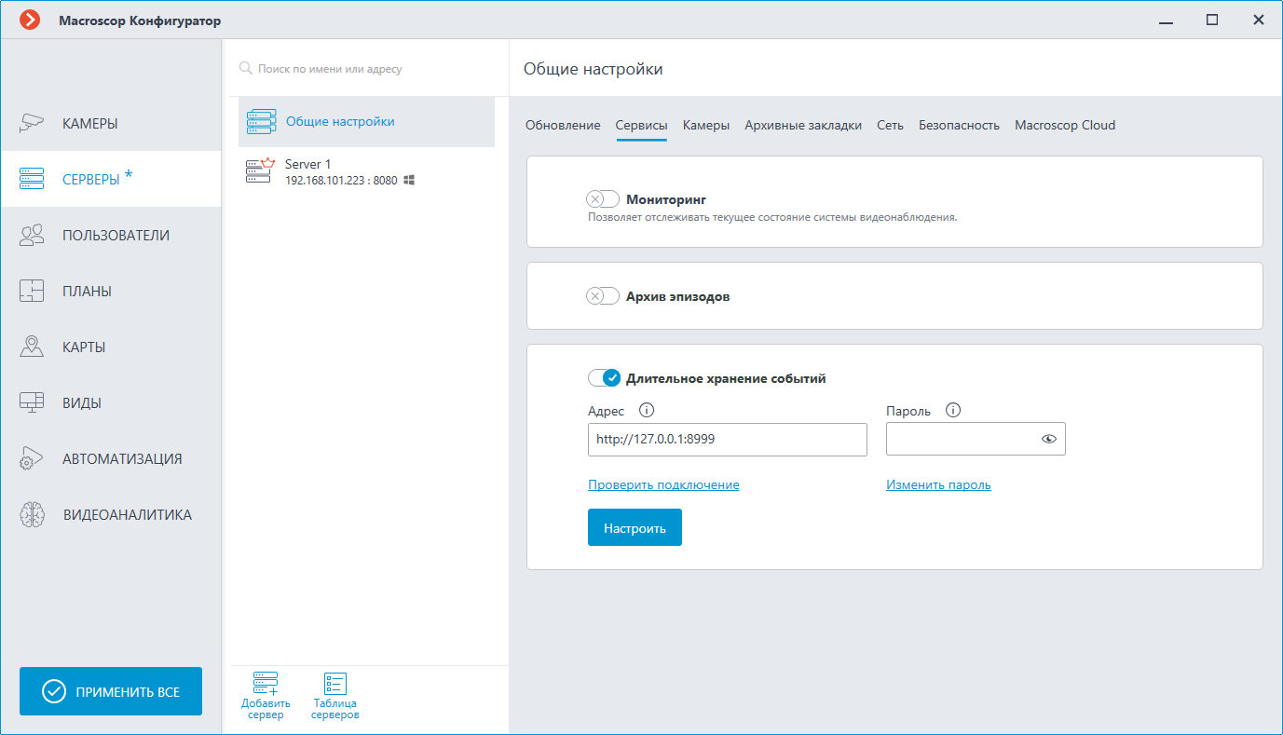Click the Применить все button
Image resolution: width=1283 pixels, height=735 pixels.
click(111, 691)
